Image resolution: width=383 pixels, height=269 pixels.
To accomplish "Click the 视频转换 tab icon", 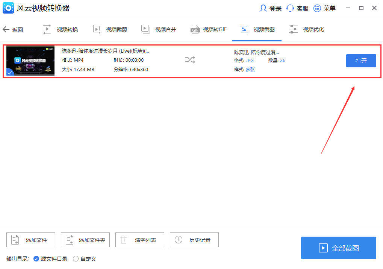I will coord(47,29).
